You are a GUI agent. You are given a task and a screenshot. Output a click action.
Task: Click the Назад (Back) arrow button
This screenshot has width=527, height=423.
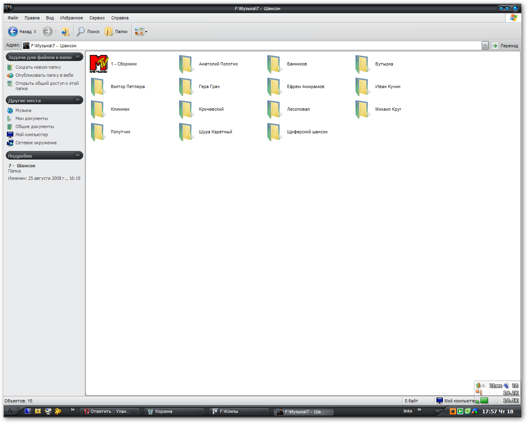[13, 32]
